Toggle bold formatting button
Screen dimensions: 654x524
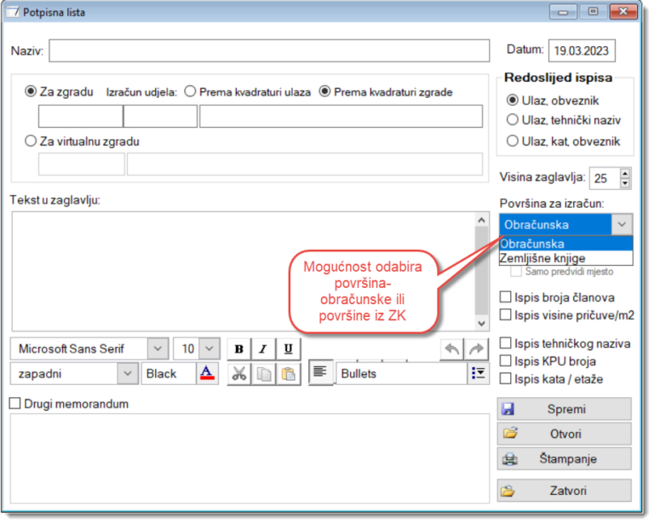pos(238,348)
